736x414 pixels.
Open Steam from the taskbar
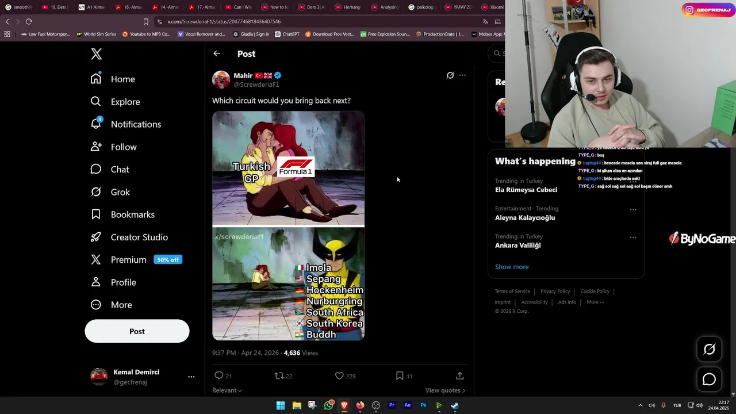[x=455, y=405]
